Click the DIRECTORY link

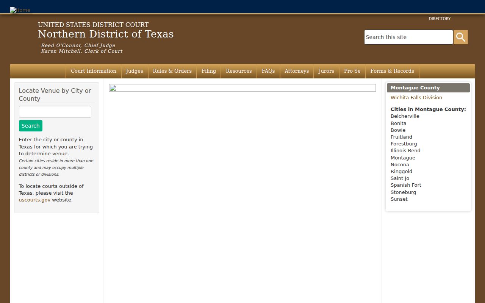coord(440,19)
